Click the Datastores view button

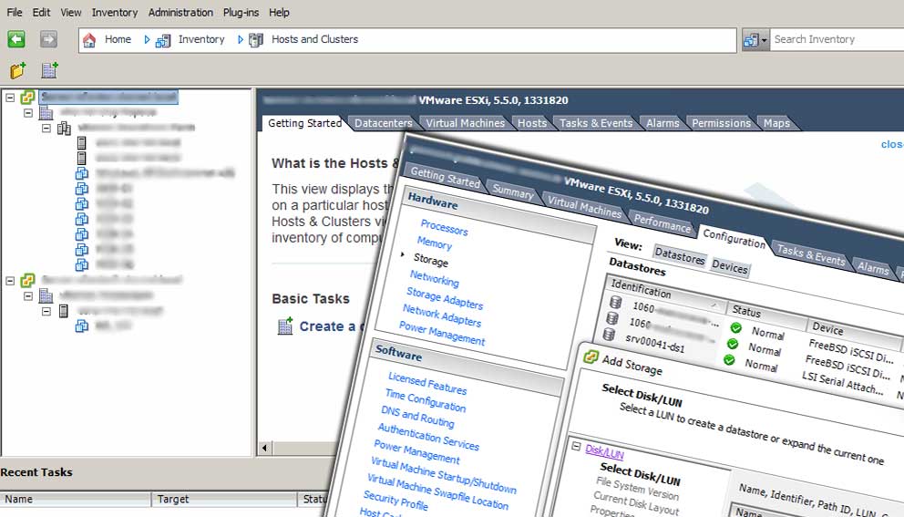tap(680, 254)
